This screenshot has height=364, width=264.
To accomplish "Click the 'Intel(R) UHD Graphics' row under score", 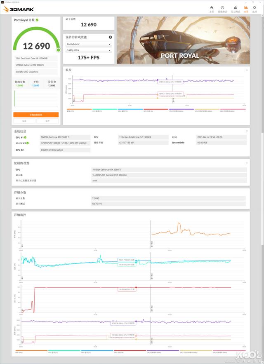I will [36, 72].
